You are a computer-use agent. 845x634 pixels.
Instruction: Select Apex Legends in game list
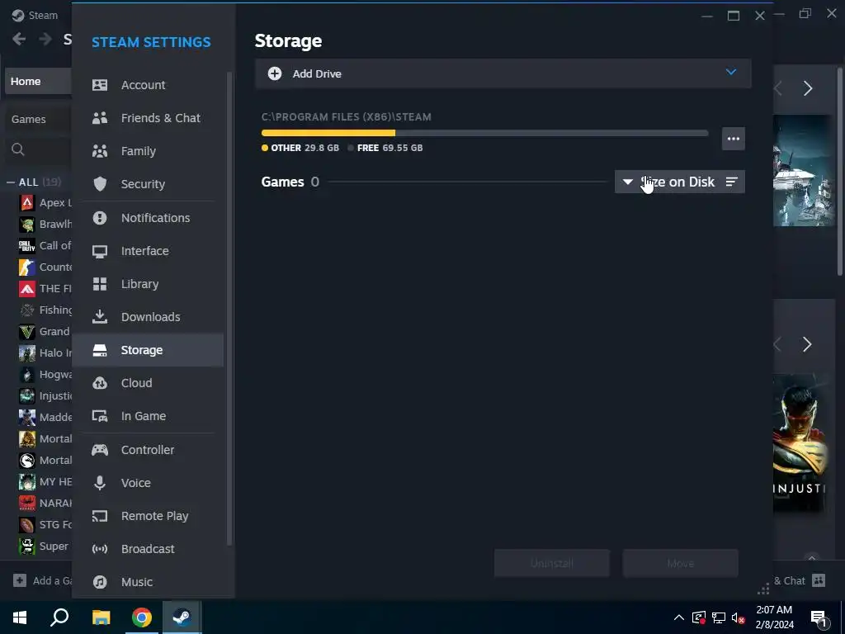pos(45,203)
